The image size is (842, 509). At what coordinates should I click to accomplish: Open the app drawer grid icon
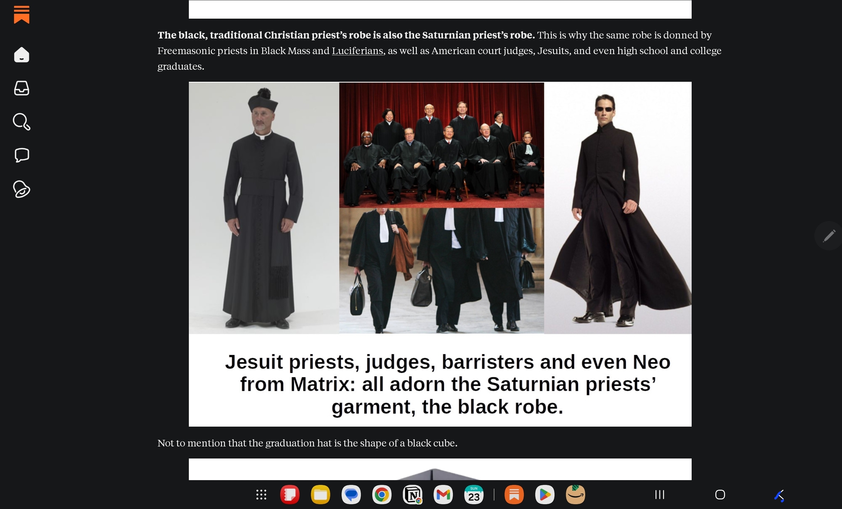pyautogui.click(x=261, y=494)
